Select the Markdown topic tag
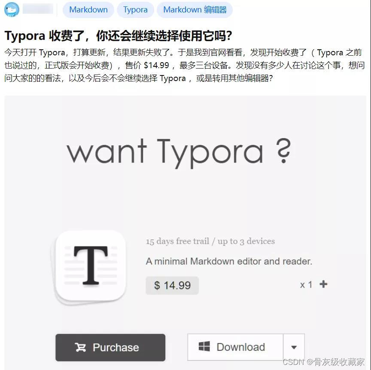371x370 pixels. (x=88, y=10)
